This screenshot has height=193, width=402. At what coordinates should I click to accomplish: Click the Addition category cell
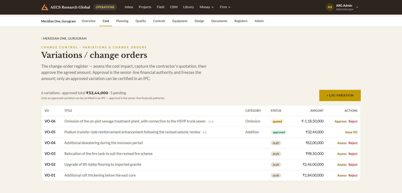click(252, 132)
